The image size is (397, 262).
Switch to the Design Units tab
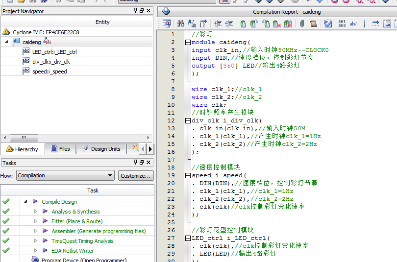click(x=100, y=149)
